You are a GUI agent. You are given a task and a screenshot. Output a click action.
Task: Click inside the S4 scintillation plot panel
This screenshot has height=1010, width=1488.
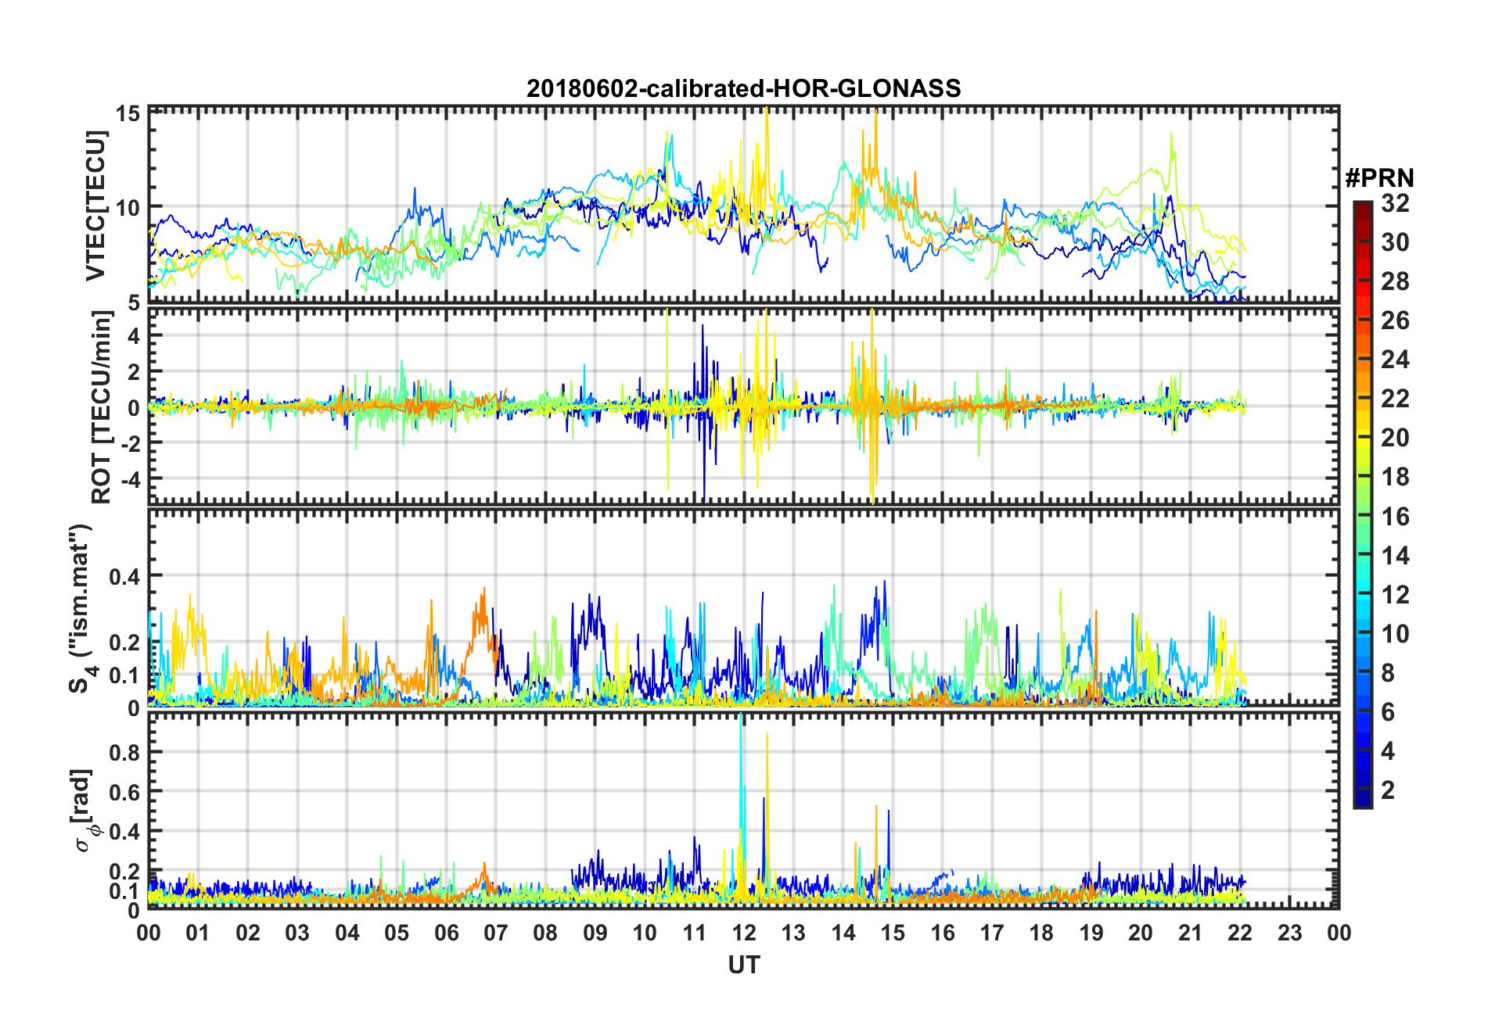tap(743, 607)
